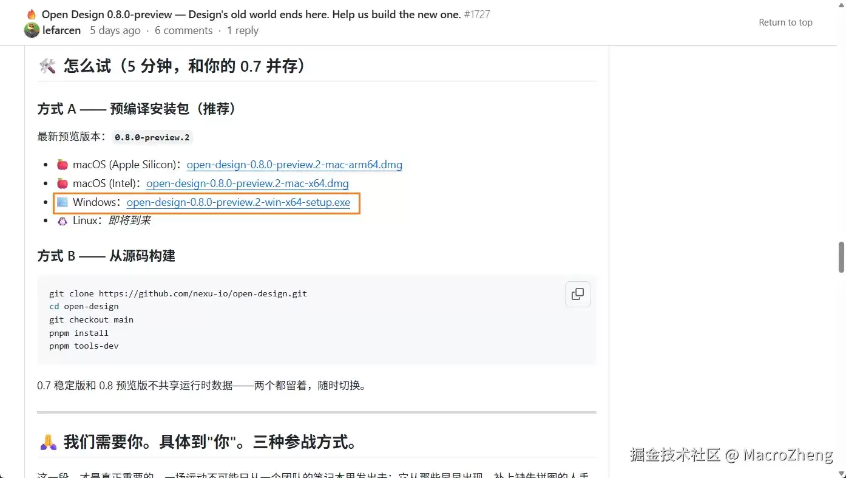This screenshot has height=478, width=846.
Task: Click the apple icon for Apple Silicon
Action: click(62, 165)
